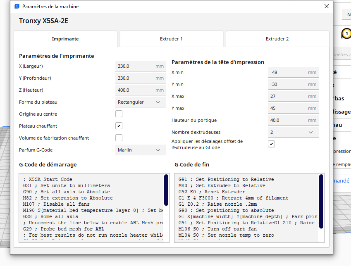Click the 'G28 ; Home all axis' line
Screen dimensions: 351x266
pos(50,216)
